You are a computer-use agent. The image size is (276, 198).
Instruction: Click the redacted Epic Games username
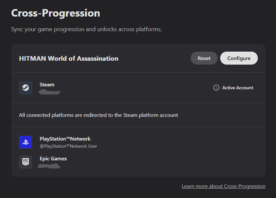click(49, 167)
